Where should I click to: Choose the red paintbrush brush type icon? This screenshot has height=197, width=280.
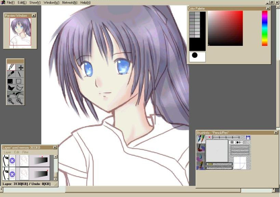(x=201, y=148)
